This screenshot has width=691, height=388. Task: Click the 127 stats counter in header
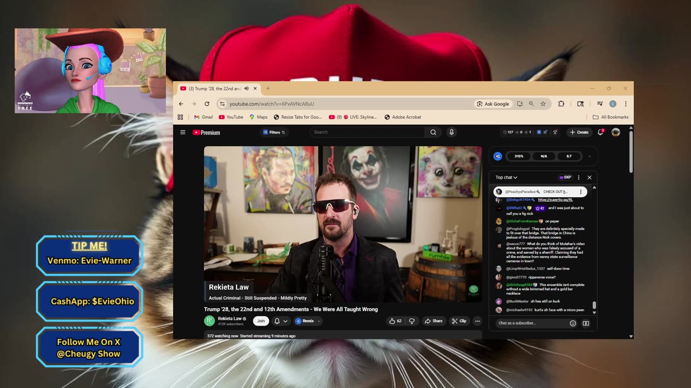tap(508, 132)
